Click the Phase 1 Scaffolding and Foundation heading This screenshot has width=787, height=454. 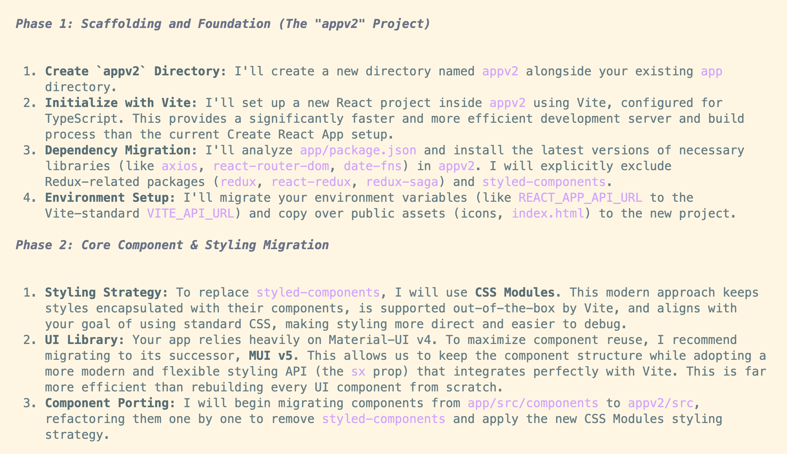pos(223,24)
